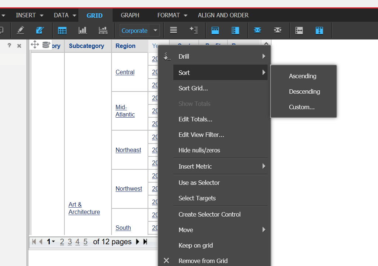378x266 pixels.
Task: Open the Central region link
Action: click(125, 72)
